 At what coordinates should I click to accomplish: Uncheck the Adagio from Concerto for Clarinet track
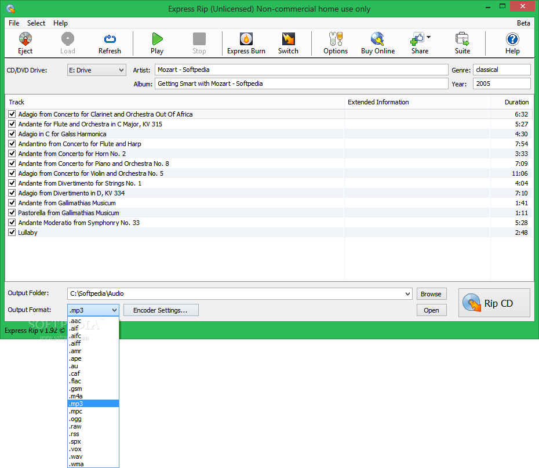point(12,114)
